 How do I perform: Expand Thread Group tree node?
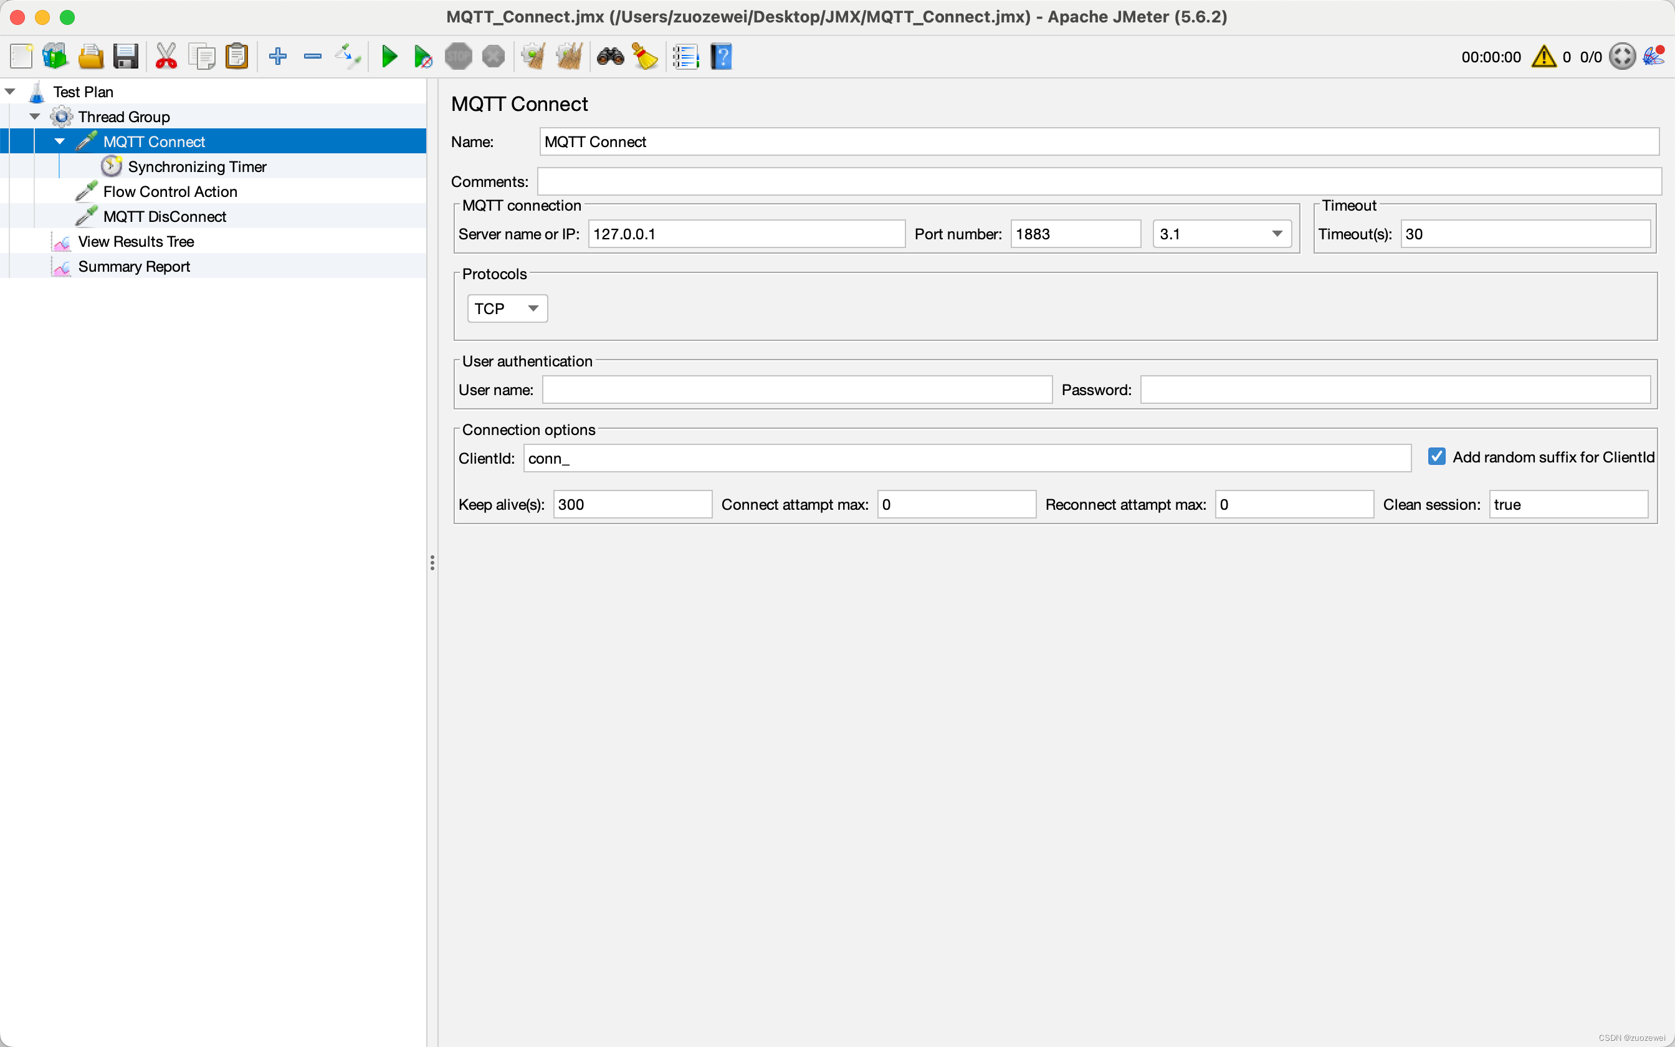[35, 116]
